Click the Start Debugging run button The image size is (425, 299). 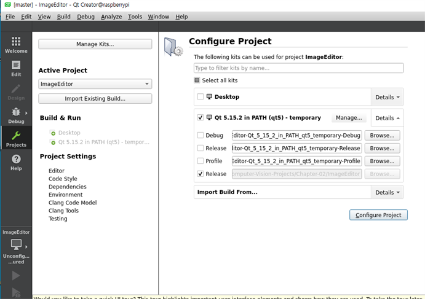point(16,292)
